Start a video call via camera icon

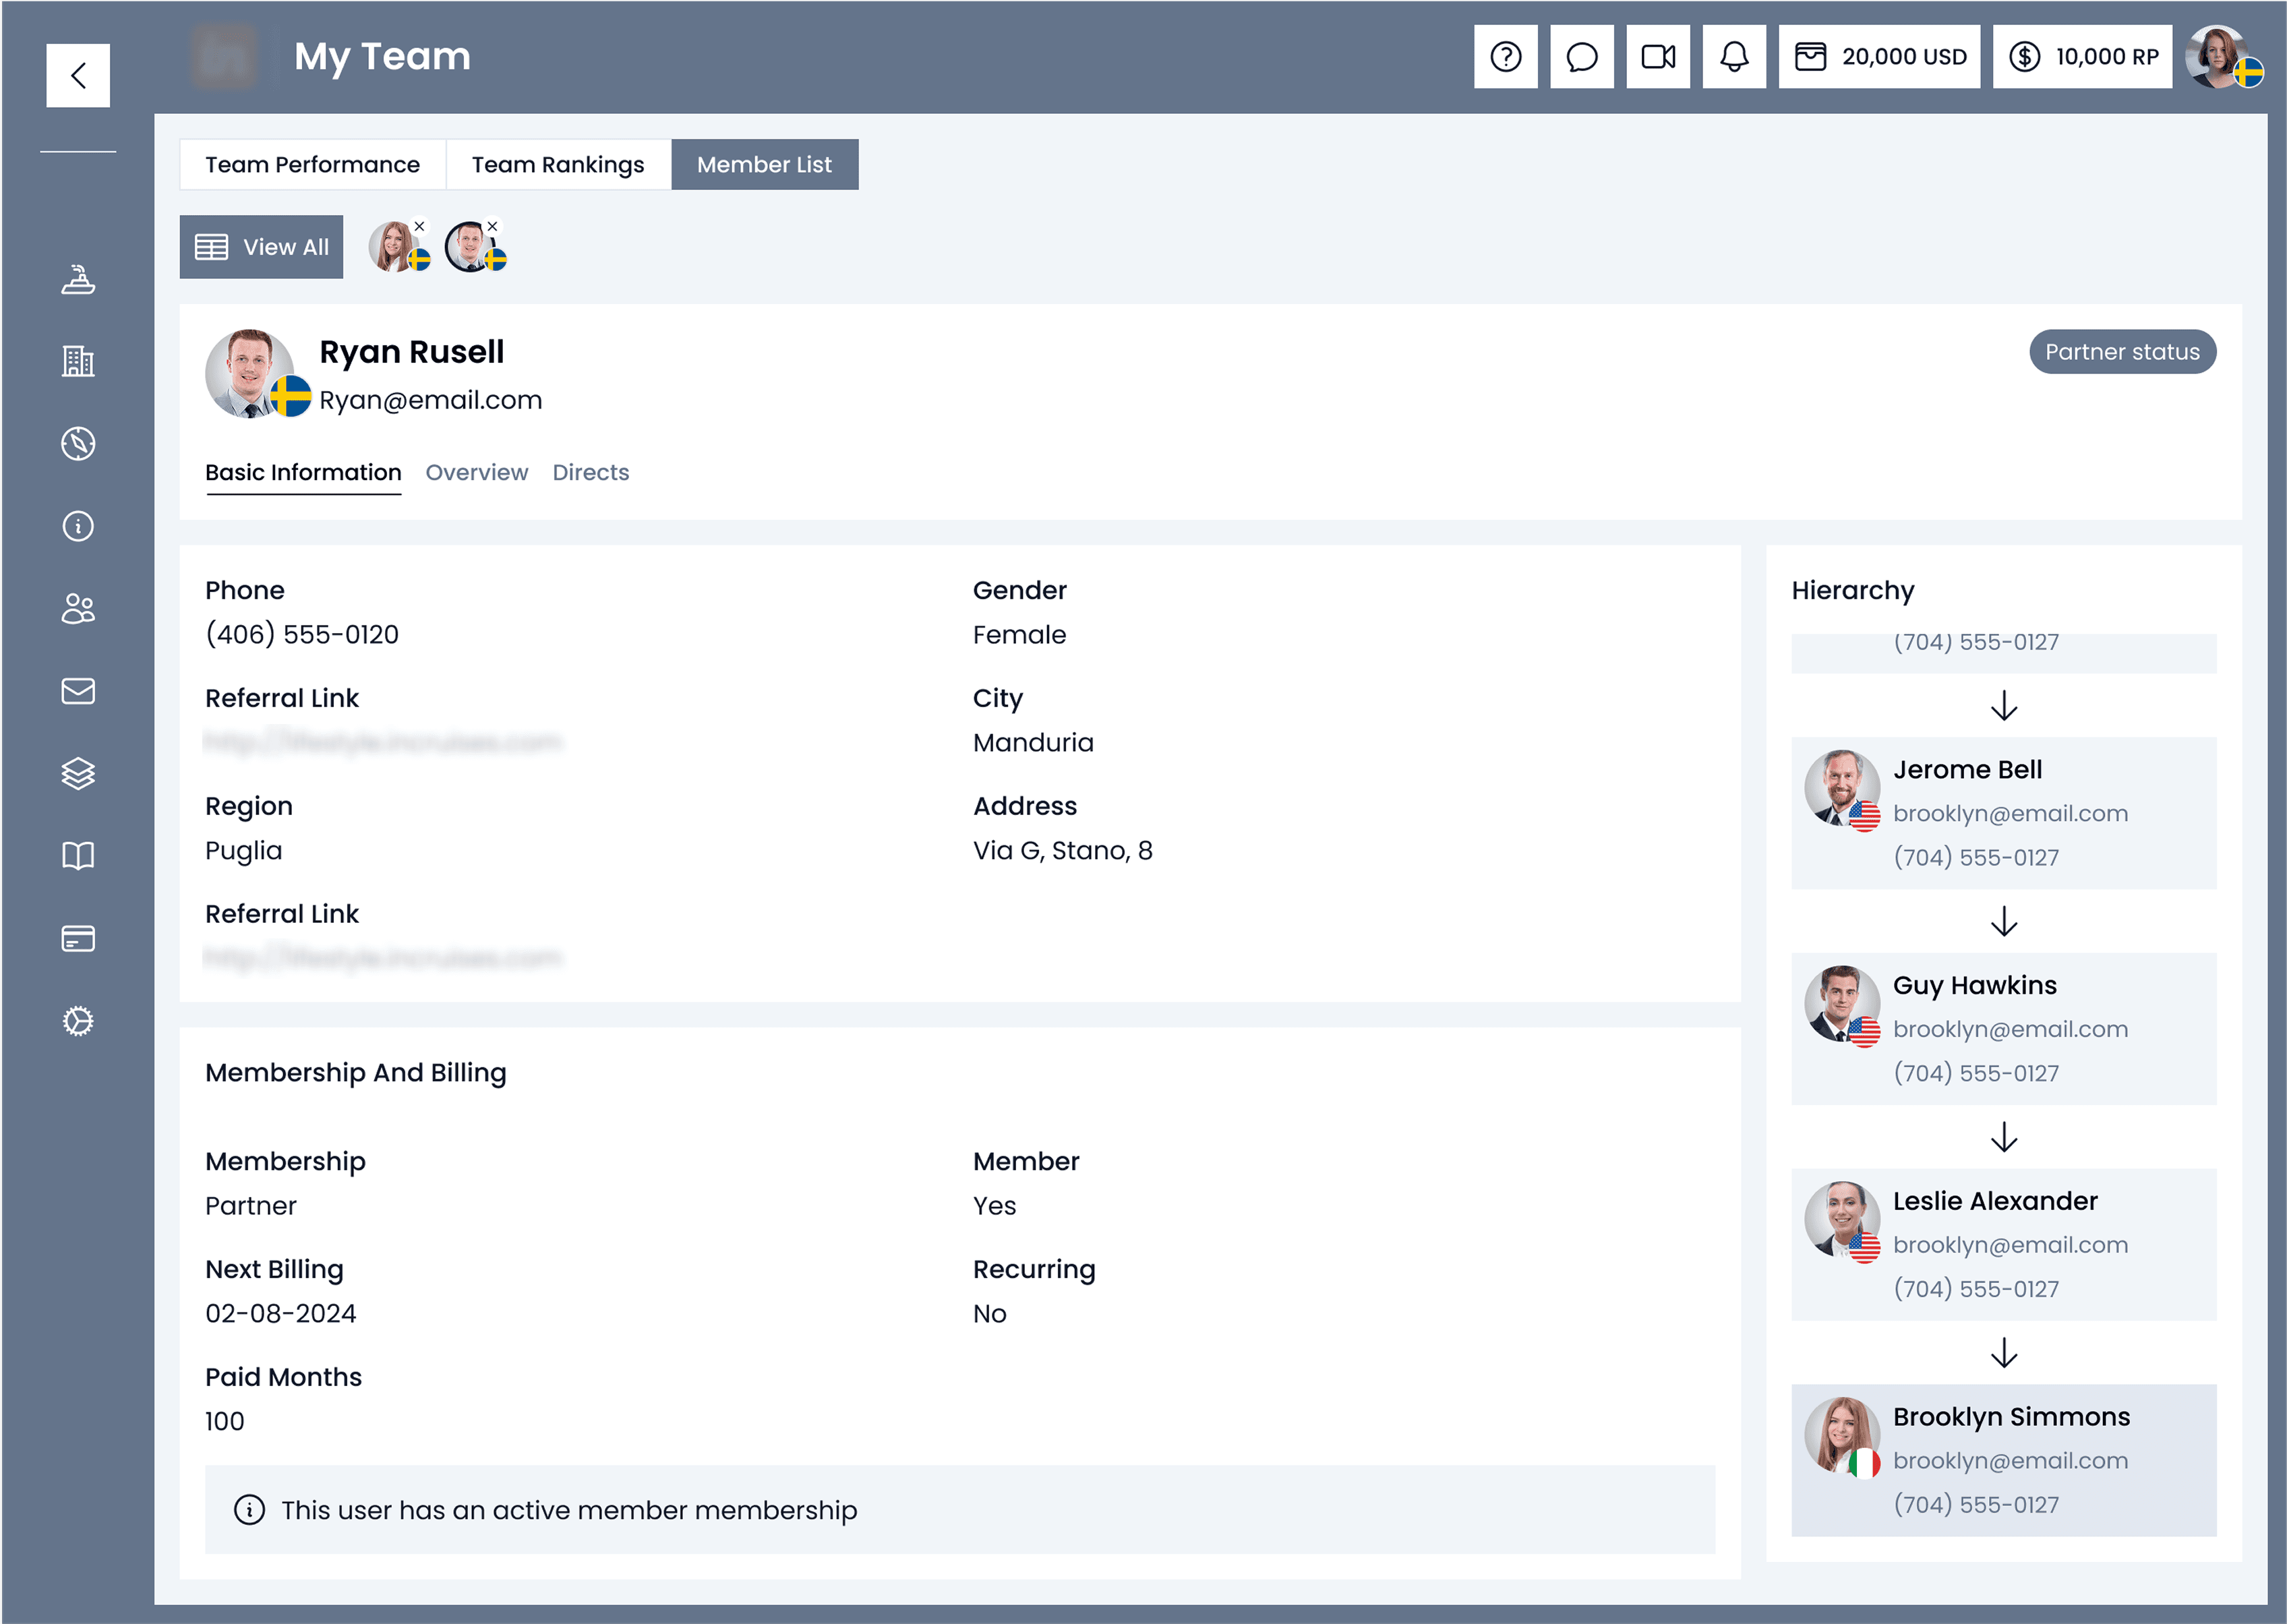coord(1657,57)
